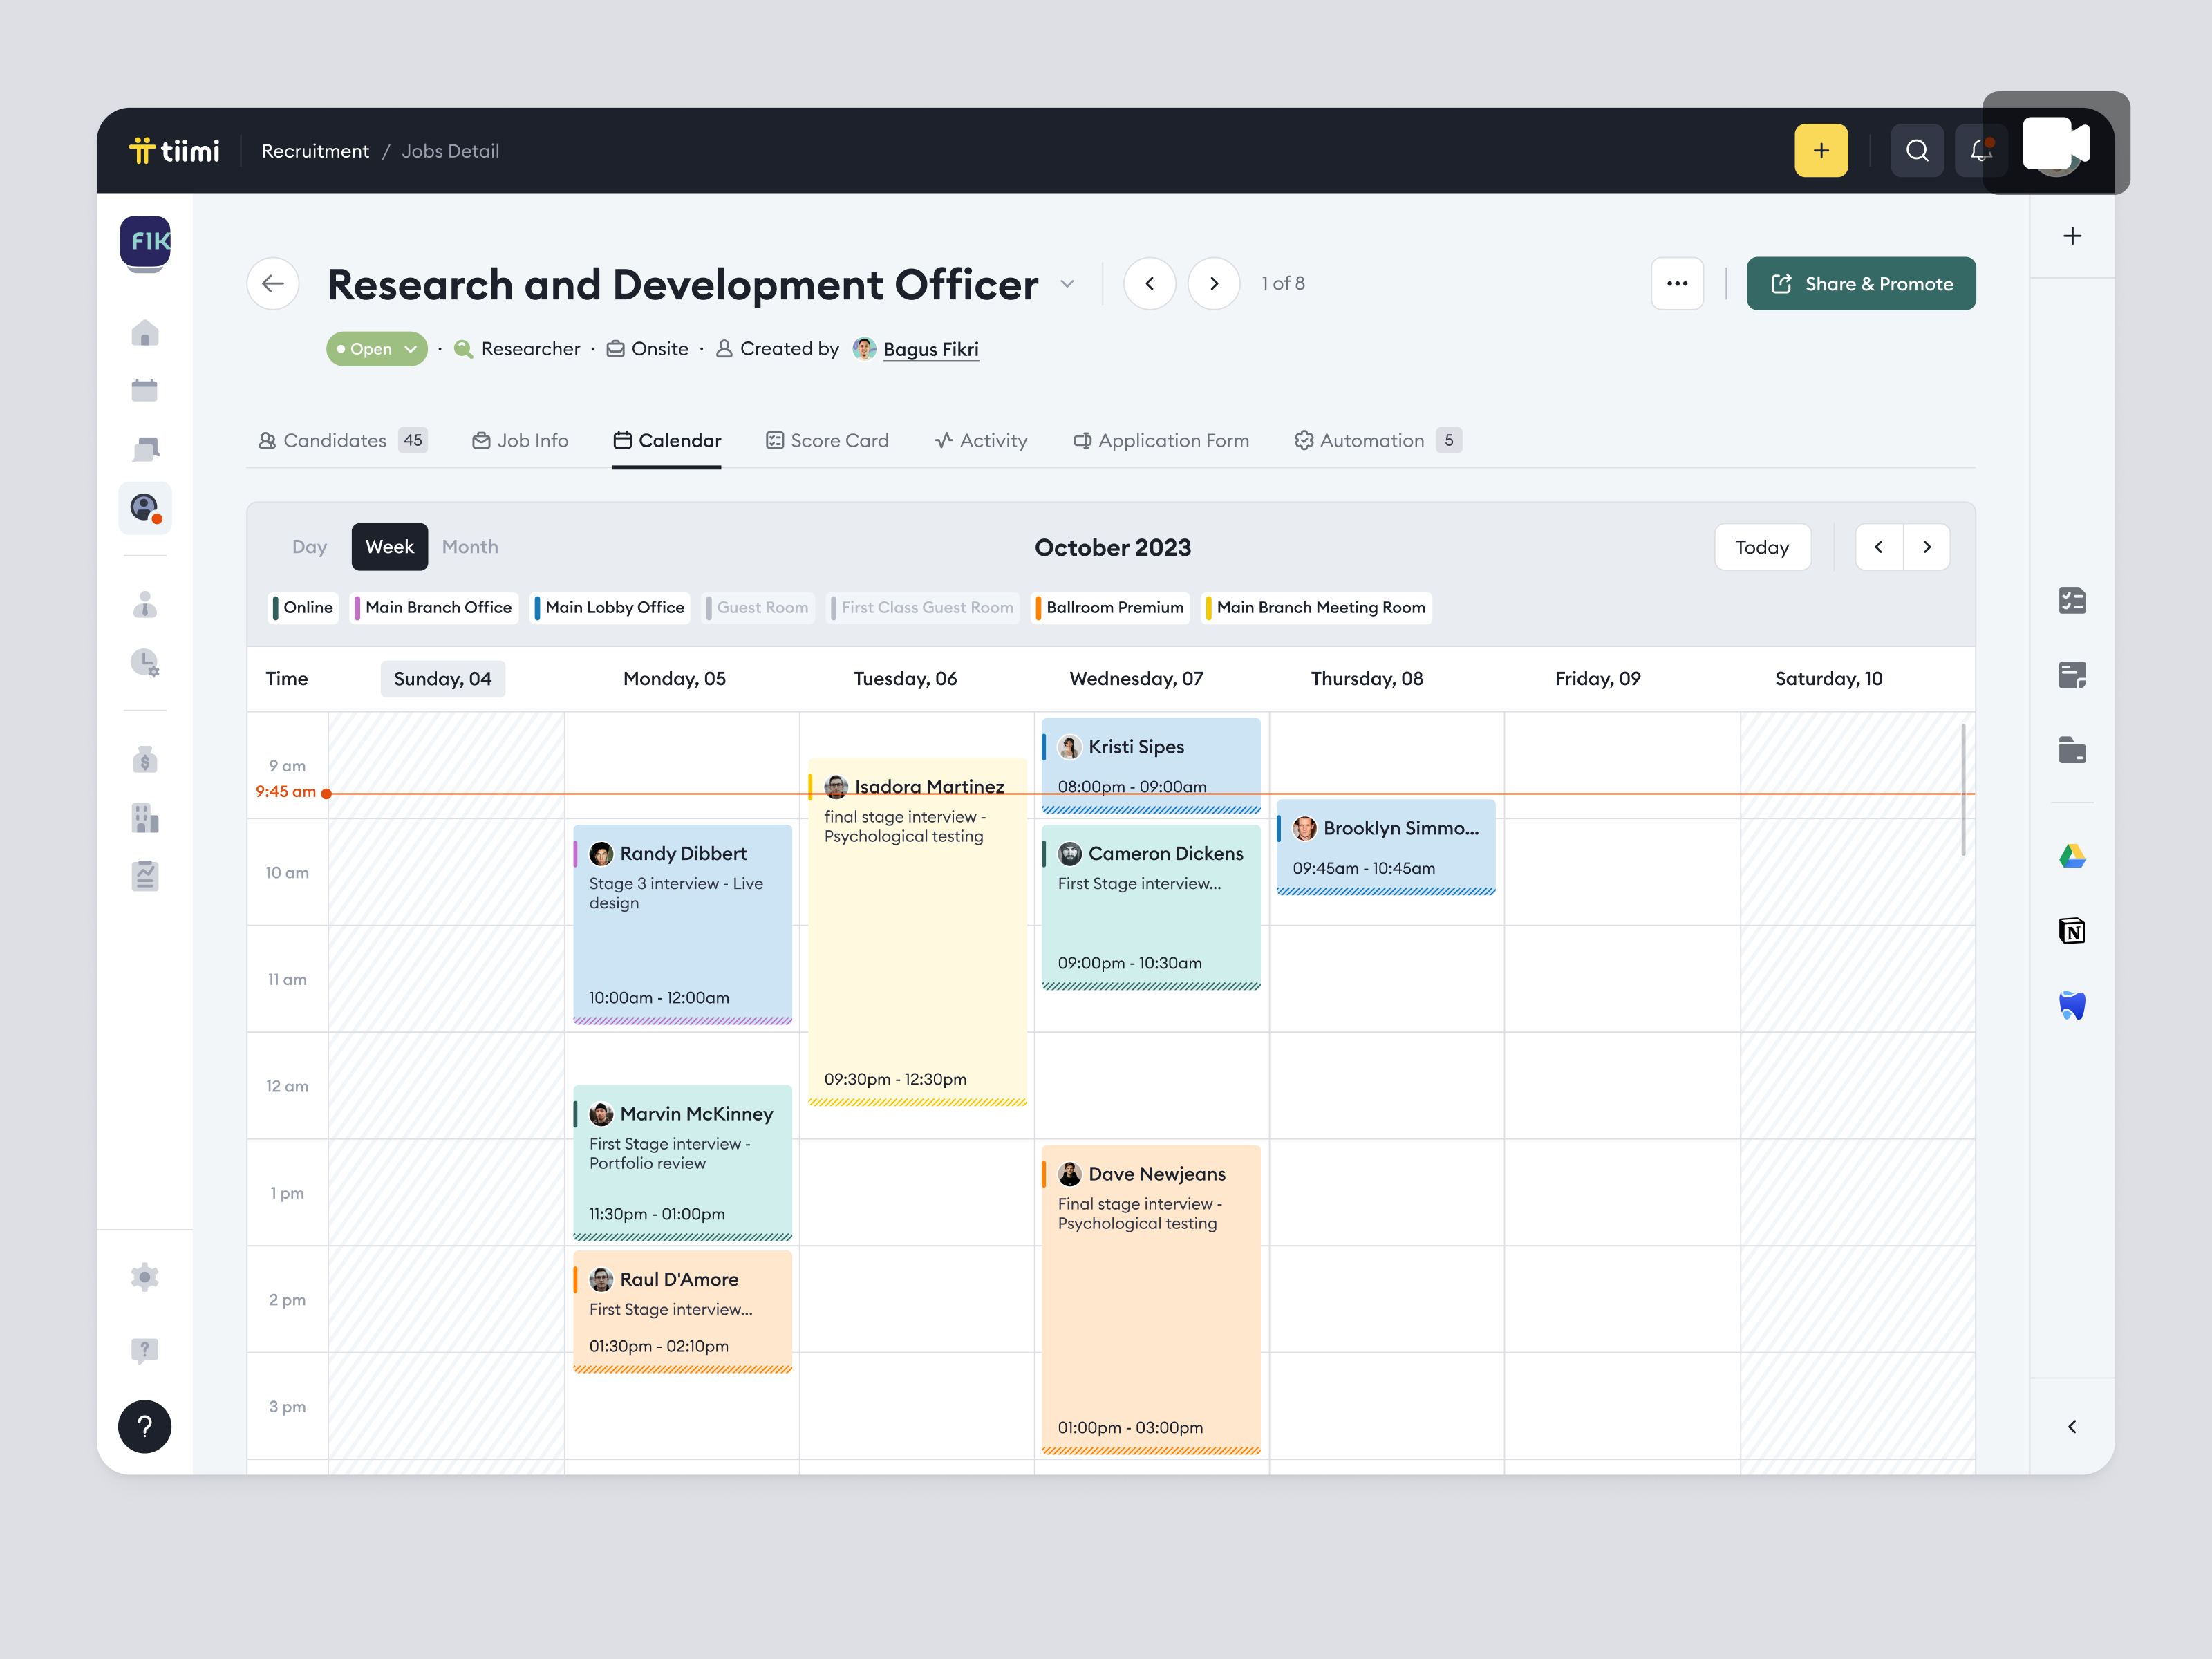Screen dimensions: 2212x1659
Task: Open the Calendar icon in the left sidebar
Action: [x=145, y=389]
